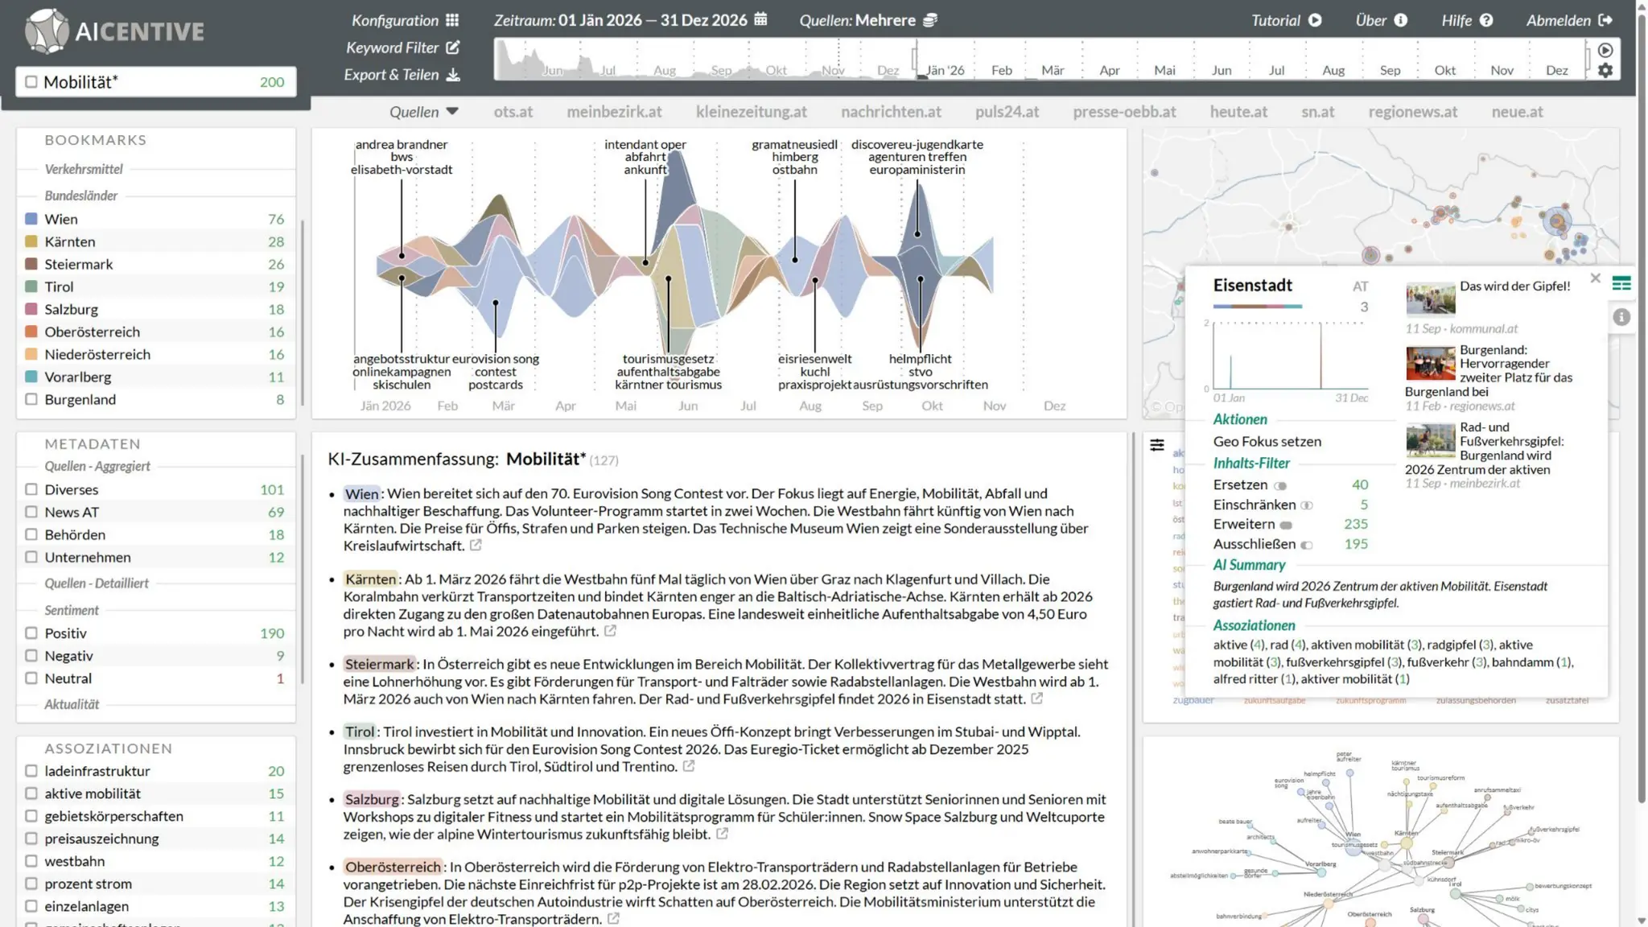Image resolution: width=1648 pixels, height=927 pixels.
Task: Click the Export & Teilen download icon
Action: (453, 75)
